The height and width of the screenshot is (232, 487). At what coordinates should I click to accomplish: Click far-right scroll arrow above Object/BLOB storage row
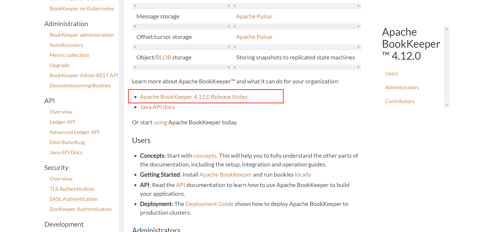tap(358, 47)
